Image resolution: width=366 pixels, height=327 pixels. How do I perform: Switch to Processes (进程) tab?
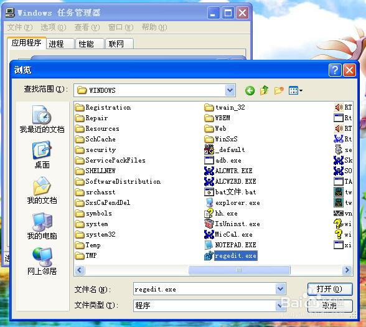(60, 44)
